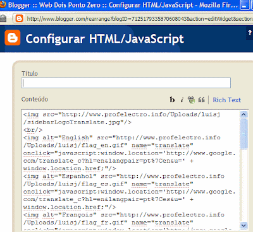Click the scroll down arrow of code textarea
253x232 pixels.
(244, 226)
